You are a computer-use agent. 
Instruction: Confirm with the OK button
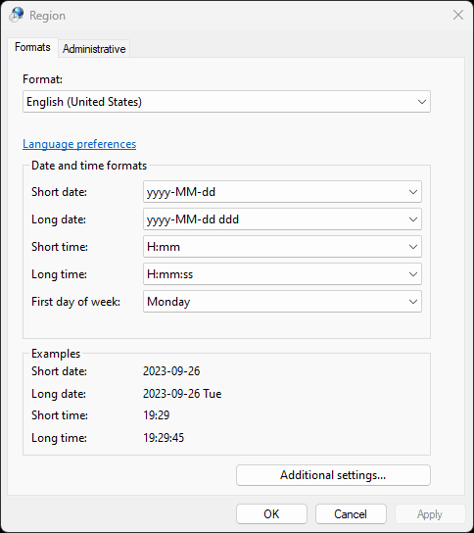click(x=271, y=514)
